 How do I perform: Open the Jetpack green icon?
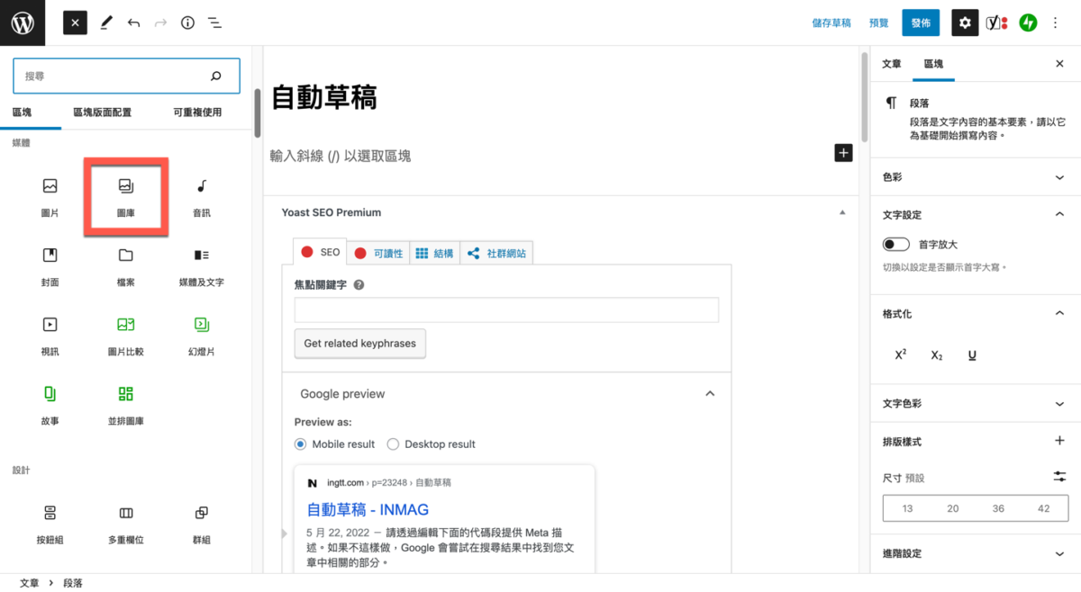tap(1028, 22)
